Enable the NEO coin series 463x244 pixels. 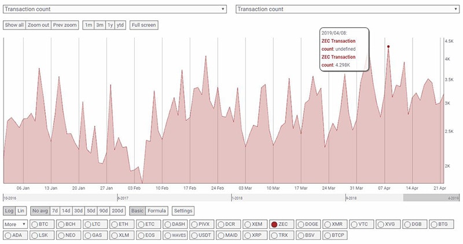(68, 235)
